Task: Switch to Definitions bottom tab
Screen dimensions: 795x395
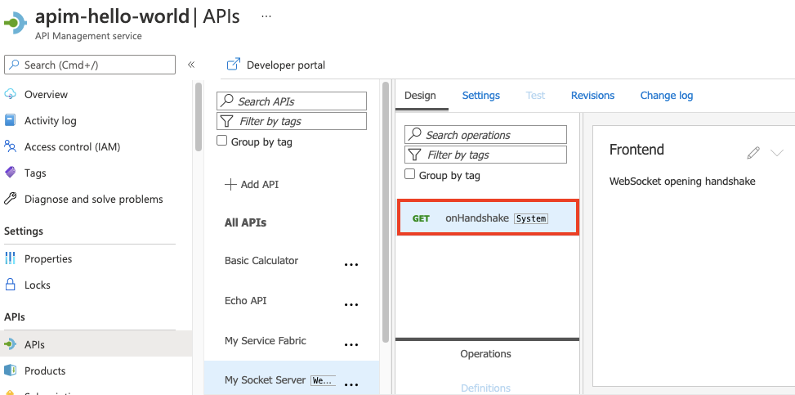Action: click(485, 388)
